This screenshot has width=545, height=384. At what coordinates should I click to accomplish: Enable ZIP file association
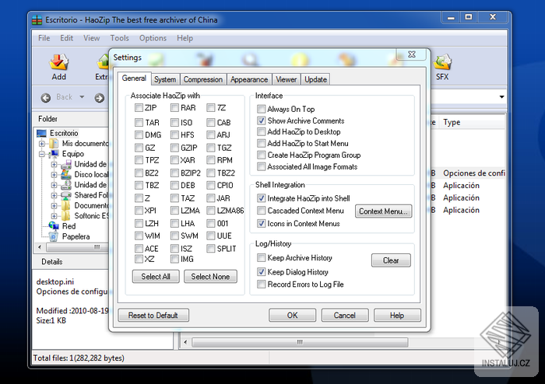tap(139, 108)
